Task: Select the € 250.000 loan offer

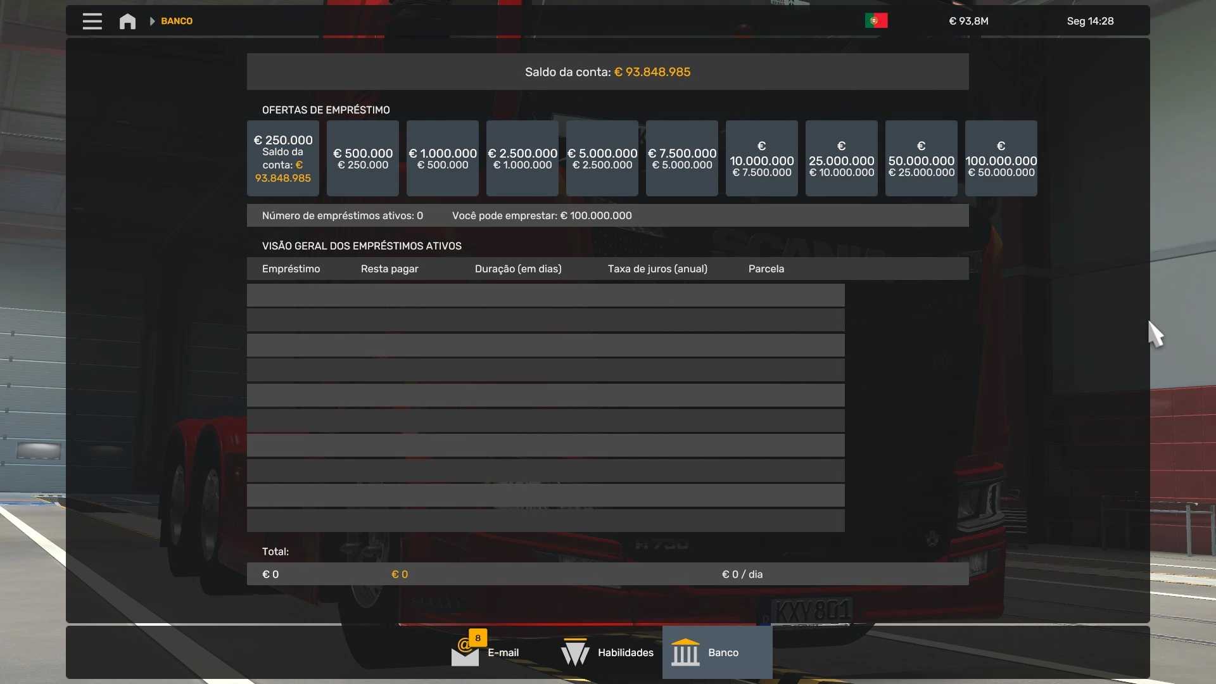Action: coord(283,158)
